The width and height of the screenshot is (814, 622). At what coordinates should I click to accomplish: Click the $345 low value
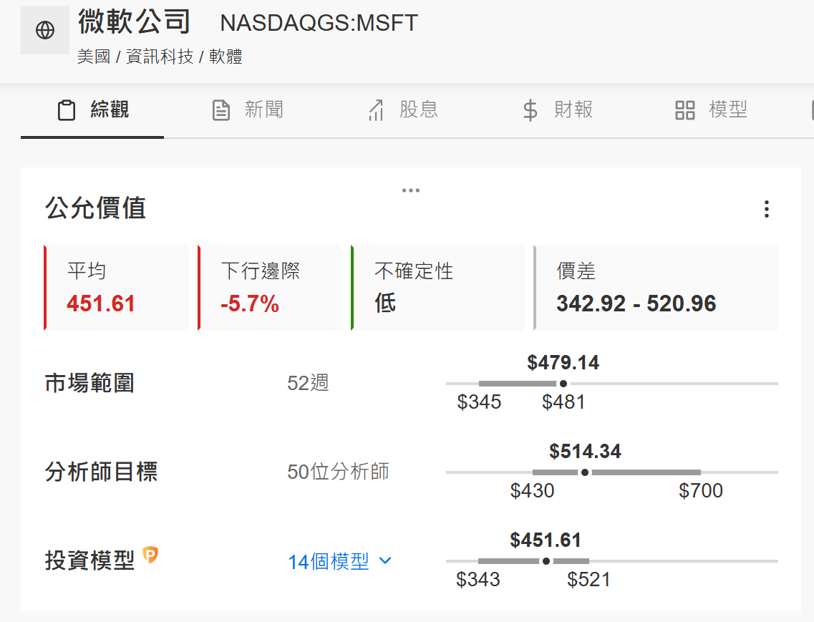point(479,402)
